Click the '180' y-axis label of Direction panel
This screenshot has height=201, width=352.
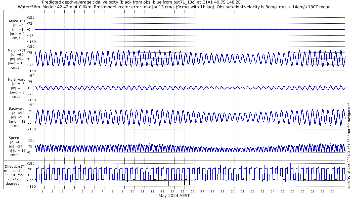[x=31, y=164]
